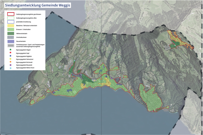The width and height of the screenshot is (203, 135).
Task: Click legend text Eignungsgebiet Steinacheri
Action: [x=25, y=60]
